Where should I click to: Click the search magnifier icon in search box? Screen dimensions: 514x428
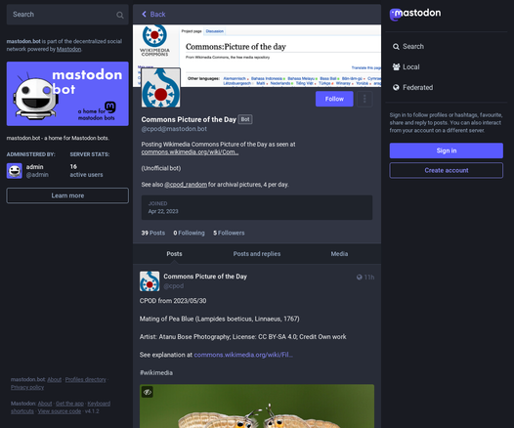point(120,15)
